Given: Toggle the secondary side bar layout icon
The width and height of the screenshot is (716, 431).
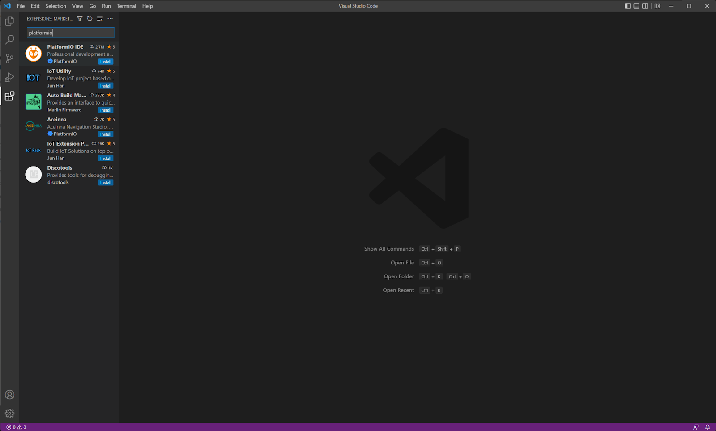Looking at the screenshot, I should point(645,6).
